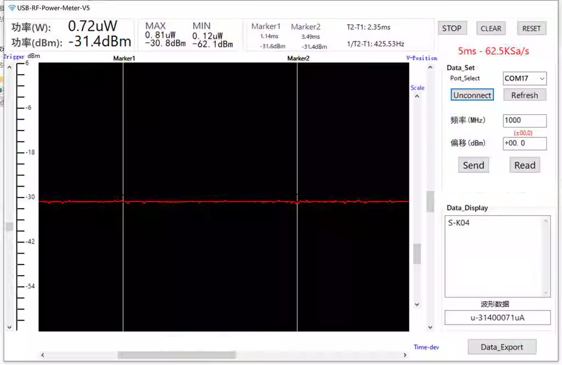
Task: Click the Data_Export button
Action: coord(502,347)
